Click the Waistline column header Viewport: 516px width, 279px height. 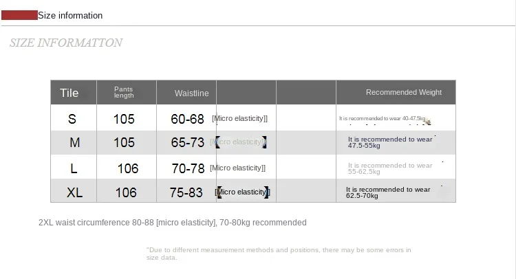[191, 93]
